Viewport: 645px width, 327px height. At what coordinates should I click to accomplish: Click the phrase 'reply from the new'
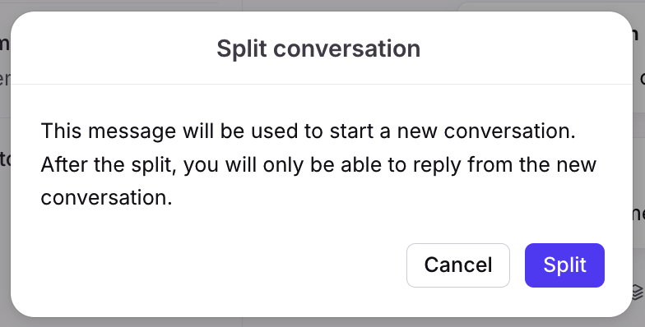pos(504,164)
